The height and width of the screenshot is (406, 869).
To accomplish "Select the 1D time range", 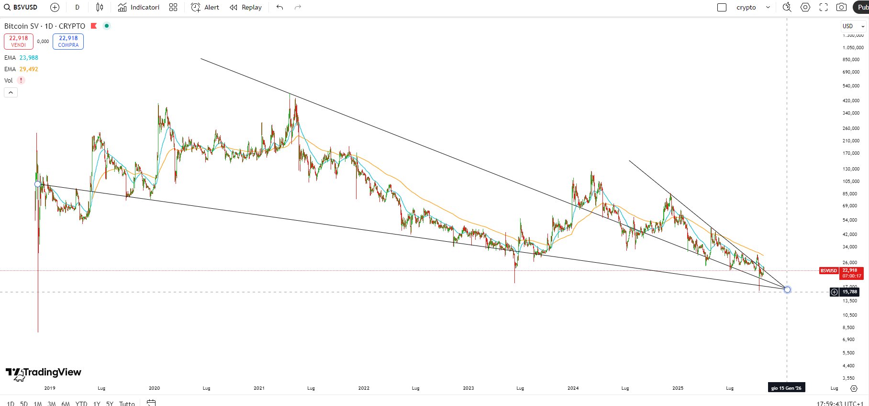I will point(11,404).
